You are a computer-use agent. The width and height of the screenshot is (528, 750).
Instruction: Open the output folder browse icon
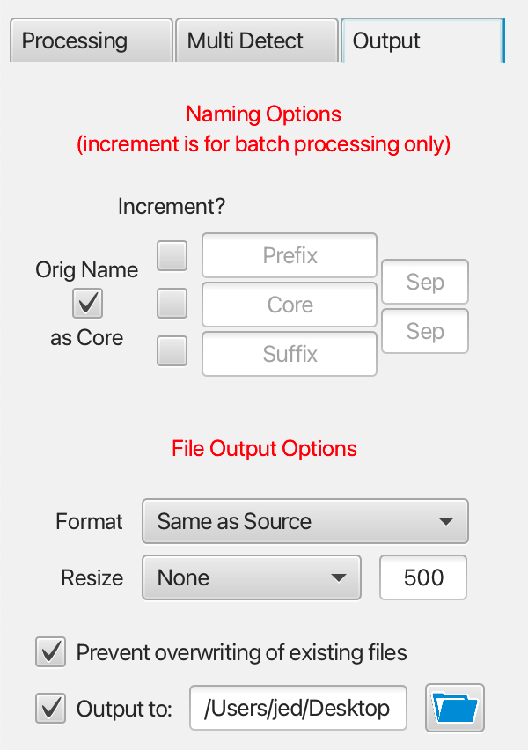pos(454,708)
